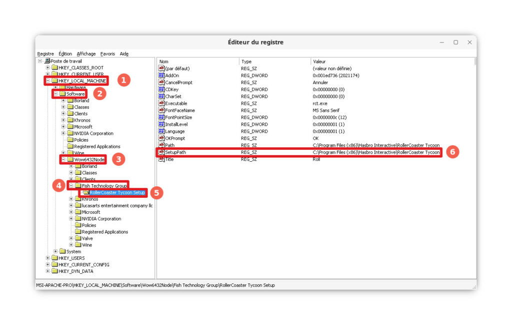
Task: Open the Édition menu
Action: pos(65,54)
